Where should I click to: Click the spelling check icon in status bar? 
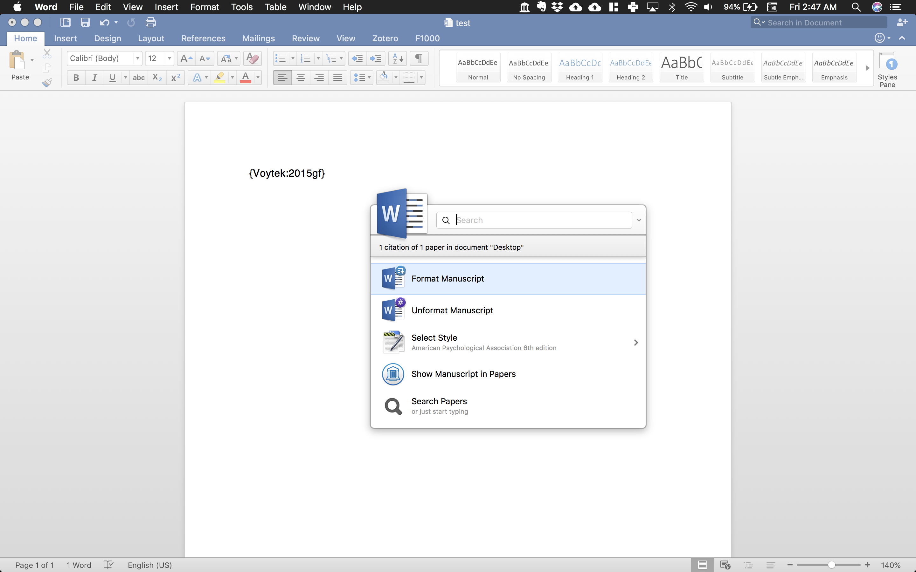point(108,565)
